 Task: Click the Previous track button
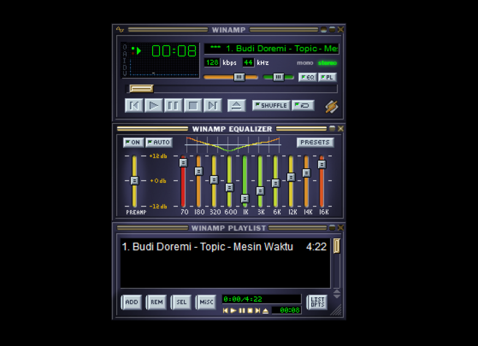[x=133, y=106]
